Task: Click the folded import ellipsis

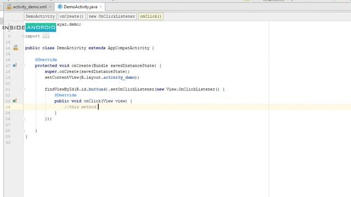Action: 46,36
